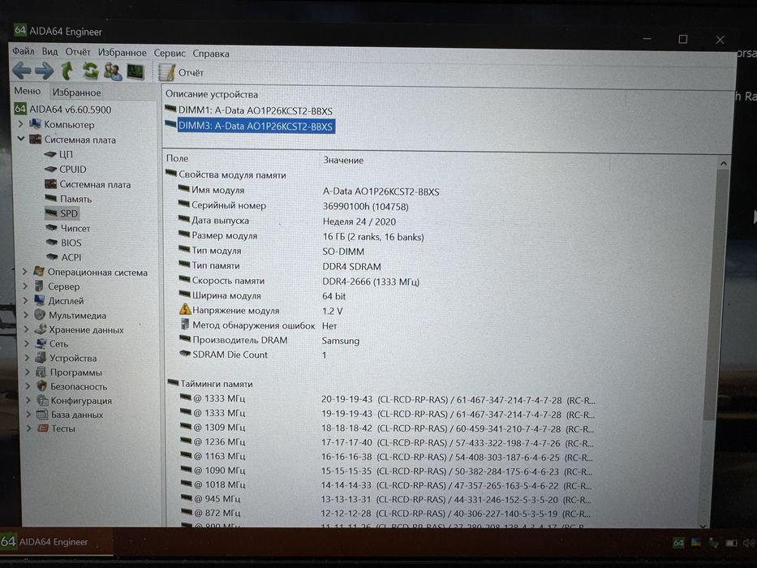Click the Back arrow toolbar icon
The height and width of the screenshot is (568, 757).
pos(21,71)
